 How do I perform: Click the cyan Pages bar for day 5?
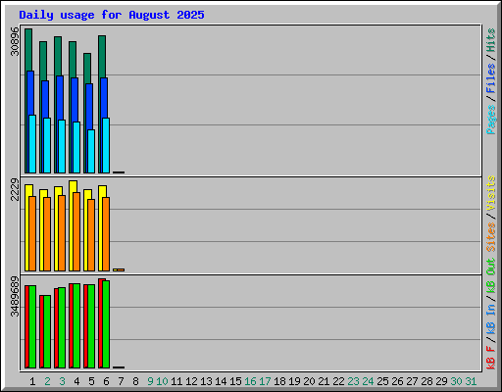[x=91, y=151]
